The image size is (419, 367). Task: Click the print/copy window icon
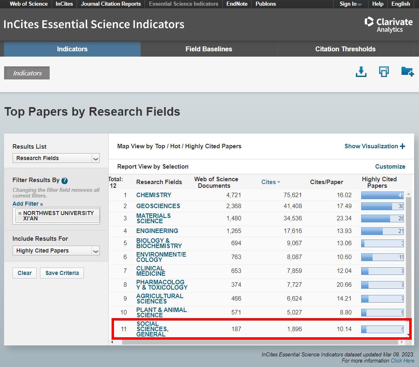coord(384,72)
